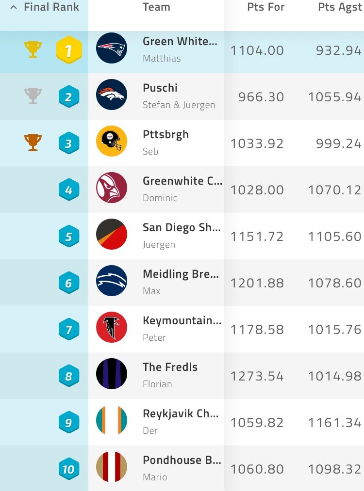This screenshot has width=364, height=491.
Task: Select the gold trophy icon for first place
Action: click(x=33, y=49)
